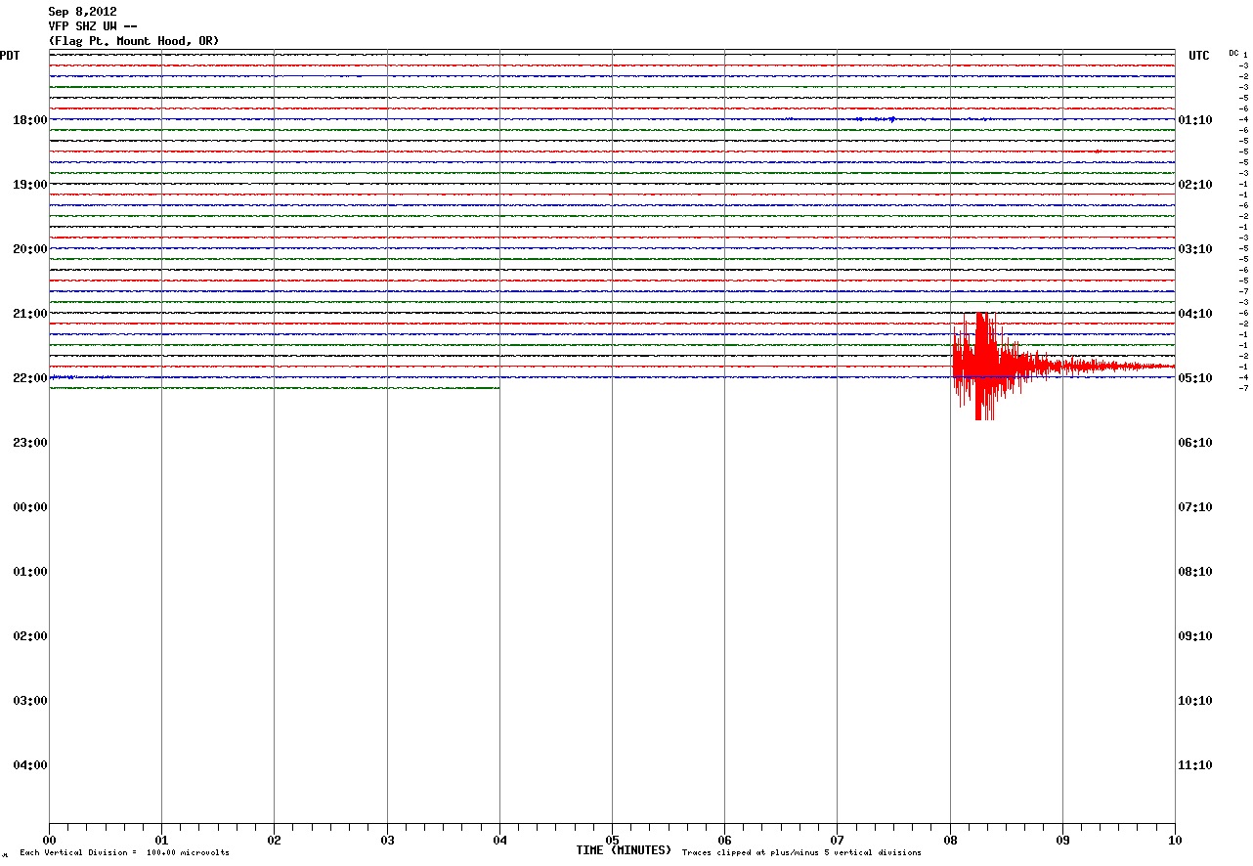Select the 04:00 PDT time label
The width and height of the screenshot is (1253, 866).
tap(29, 765)
